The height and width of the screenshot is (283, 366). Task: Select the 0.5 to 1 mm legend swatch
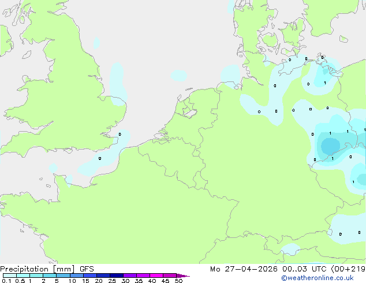click(x=23, y=275)
